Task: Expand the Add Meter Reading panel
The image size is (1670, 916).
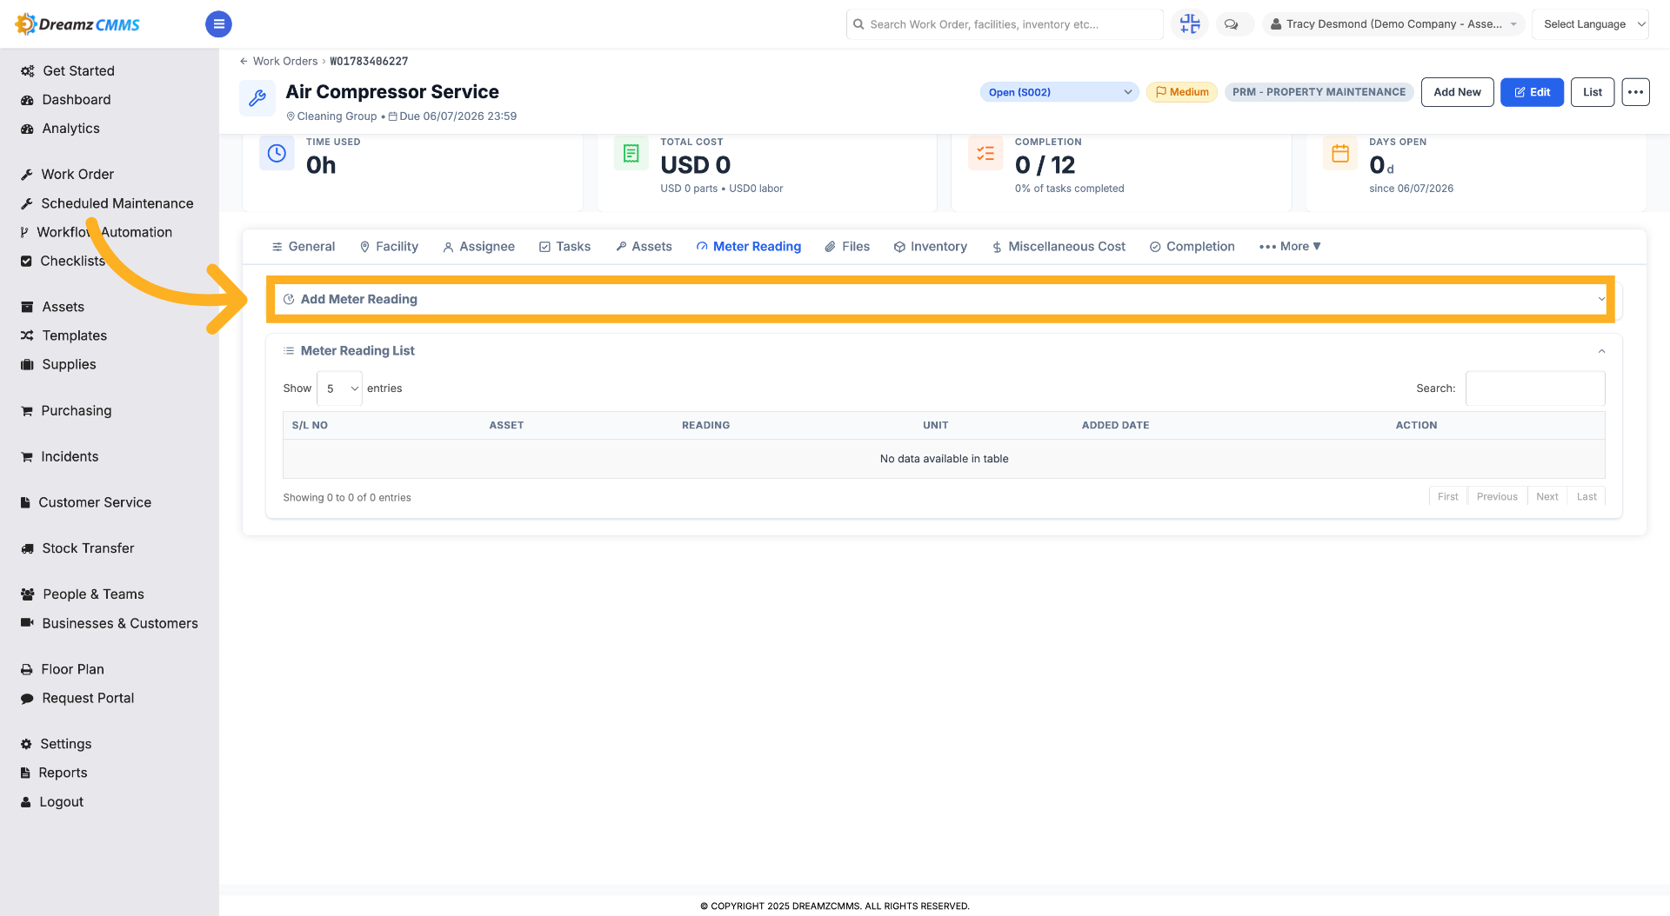Action: coord(940,299)
